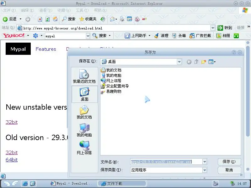This screenshot has height=188, width=251.
Task: Select 网上邻居 in the file list
Action: (111, 81)
